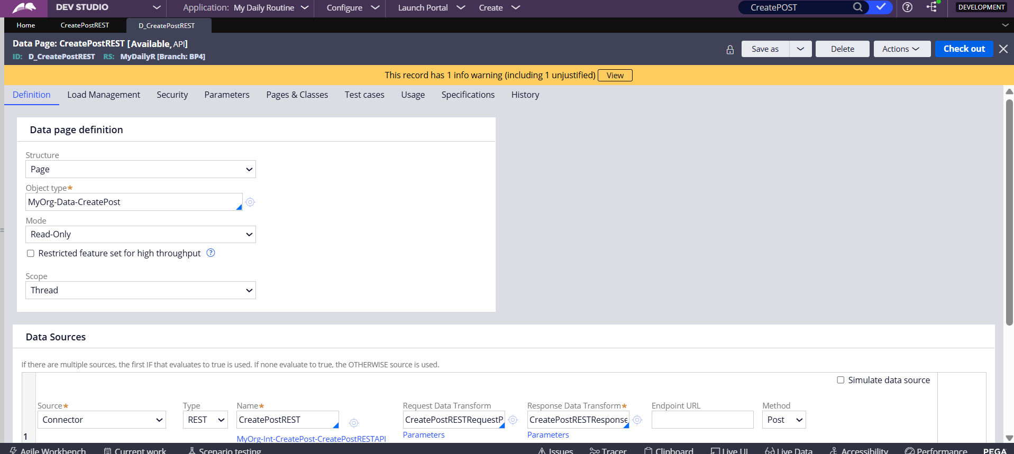Check Simulate data source checkbox
This screenshot has width=1014, height=454.
[x=841, y=380]
